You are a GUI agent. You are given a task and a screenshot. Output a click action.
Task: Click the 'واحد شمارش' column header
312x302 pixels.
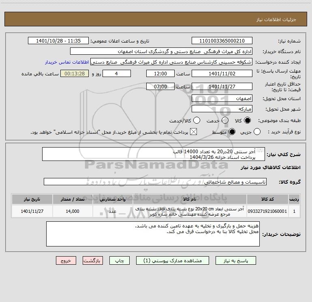(113, 199)
